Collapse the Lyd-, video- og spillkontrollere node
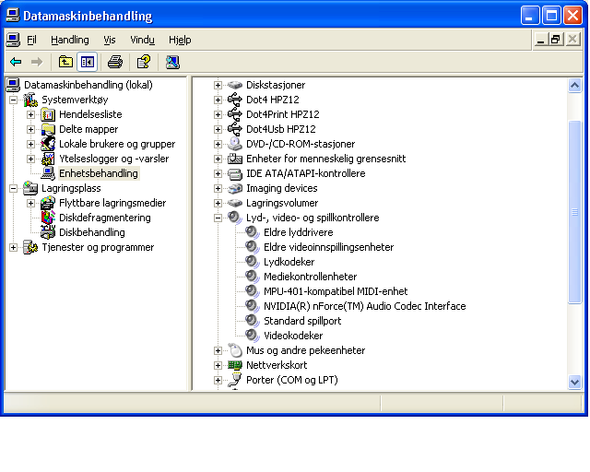Screen dimensions: 590x472 click(218, 218)
